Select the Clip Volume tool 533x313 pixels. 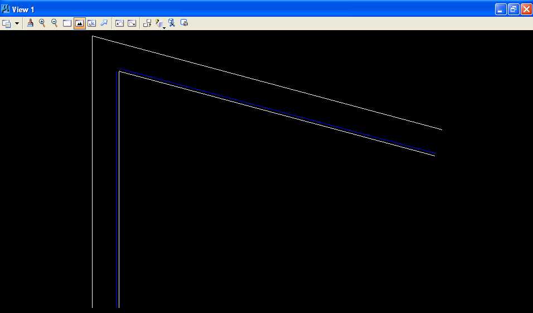coord(172,23)
